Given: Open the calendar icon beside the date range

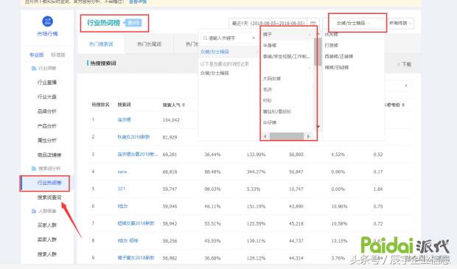Looking at the screenshot, I should pos(313,23).
